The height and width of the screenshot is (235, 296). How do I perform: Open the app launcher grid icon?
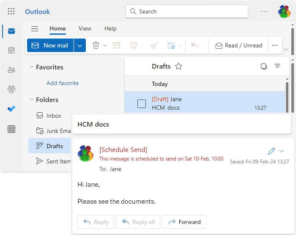[x=11, y=11]
